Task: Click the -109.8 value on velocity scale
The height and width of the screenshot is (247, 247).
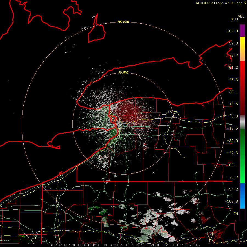Action: click(x=231, y=201)
